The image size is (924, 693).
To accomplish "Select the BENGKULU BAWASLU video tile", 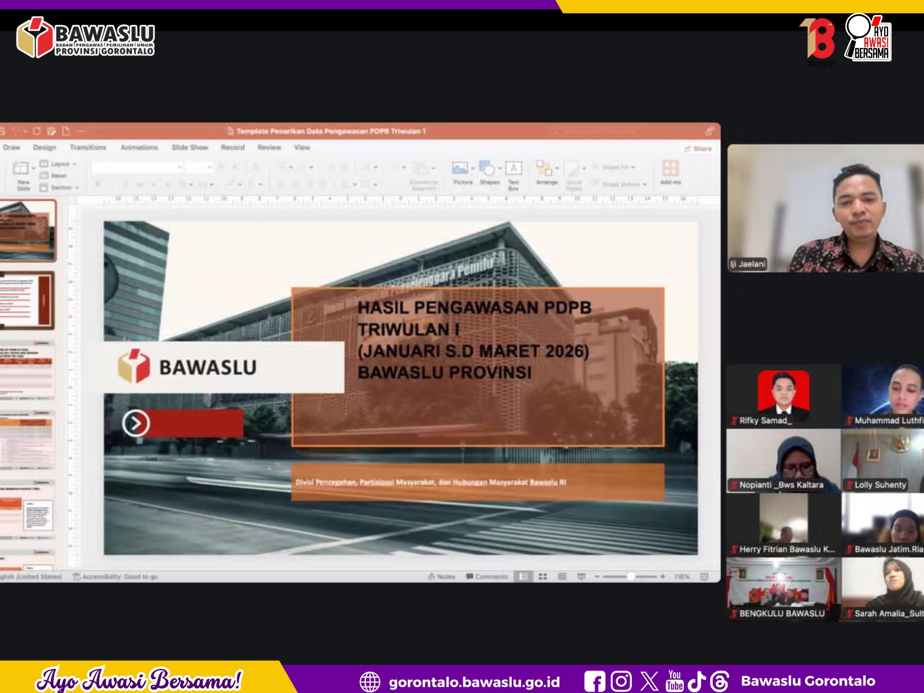I will pyautogui.click(x=783, y=589).
